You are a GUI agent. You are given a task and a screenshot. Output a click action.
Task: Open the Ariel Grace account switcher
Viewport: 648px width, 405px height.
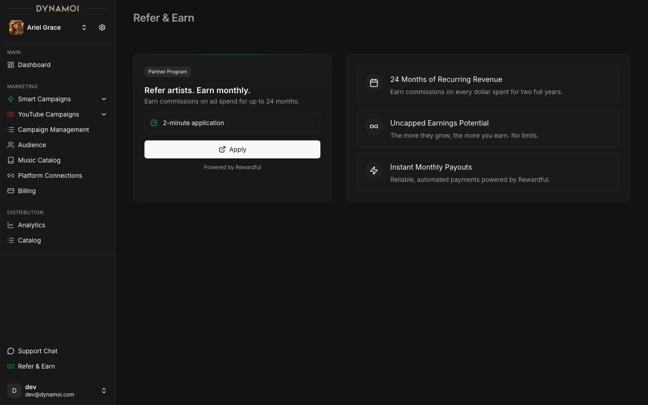tap(84, 27)
